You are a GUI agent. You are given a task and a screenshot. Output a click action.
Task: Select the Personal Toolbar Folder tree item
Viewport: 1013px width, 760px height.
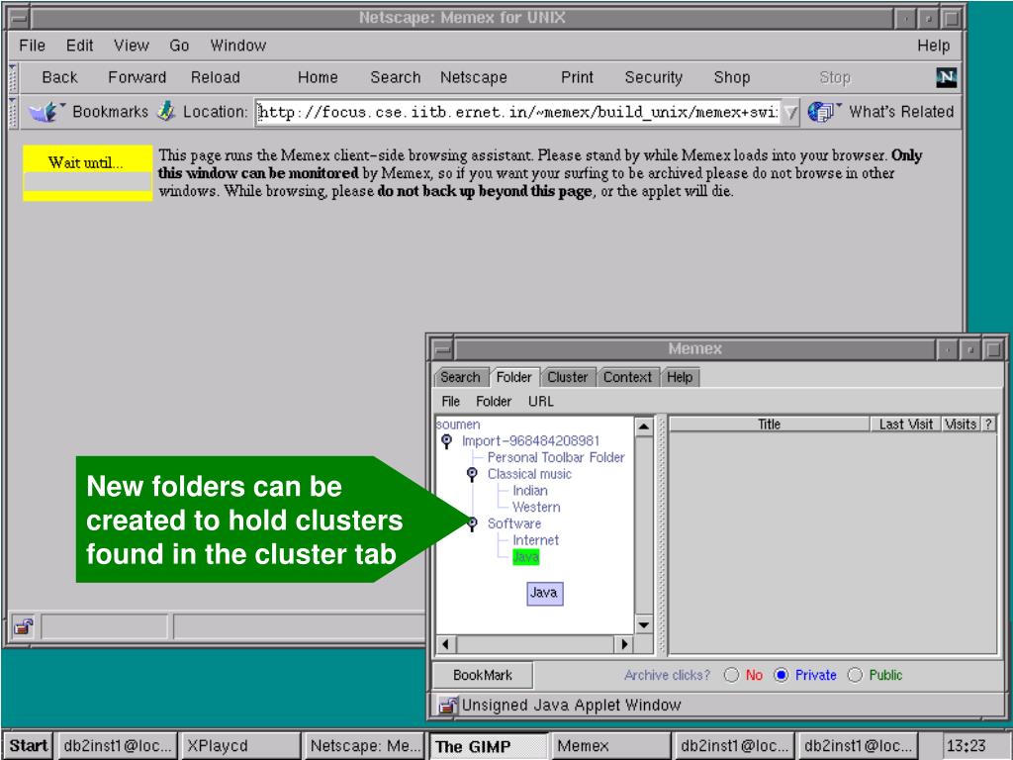coord(556,457)
